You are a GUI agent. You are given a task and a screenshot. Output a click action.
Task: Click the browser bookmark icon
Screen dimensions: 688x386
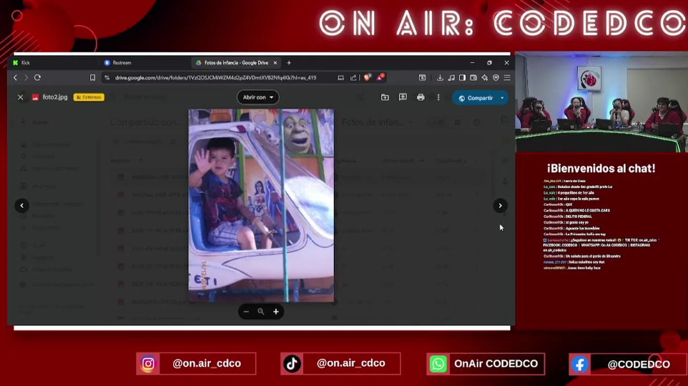coord(92,78)
